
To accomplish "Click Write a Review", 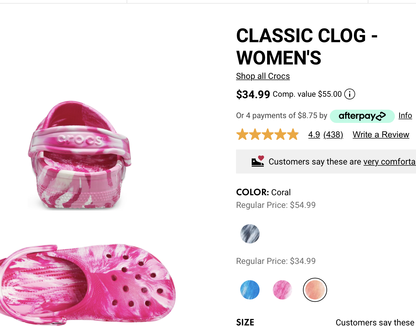I will [381, 135].
